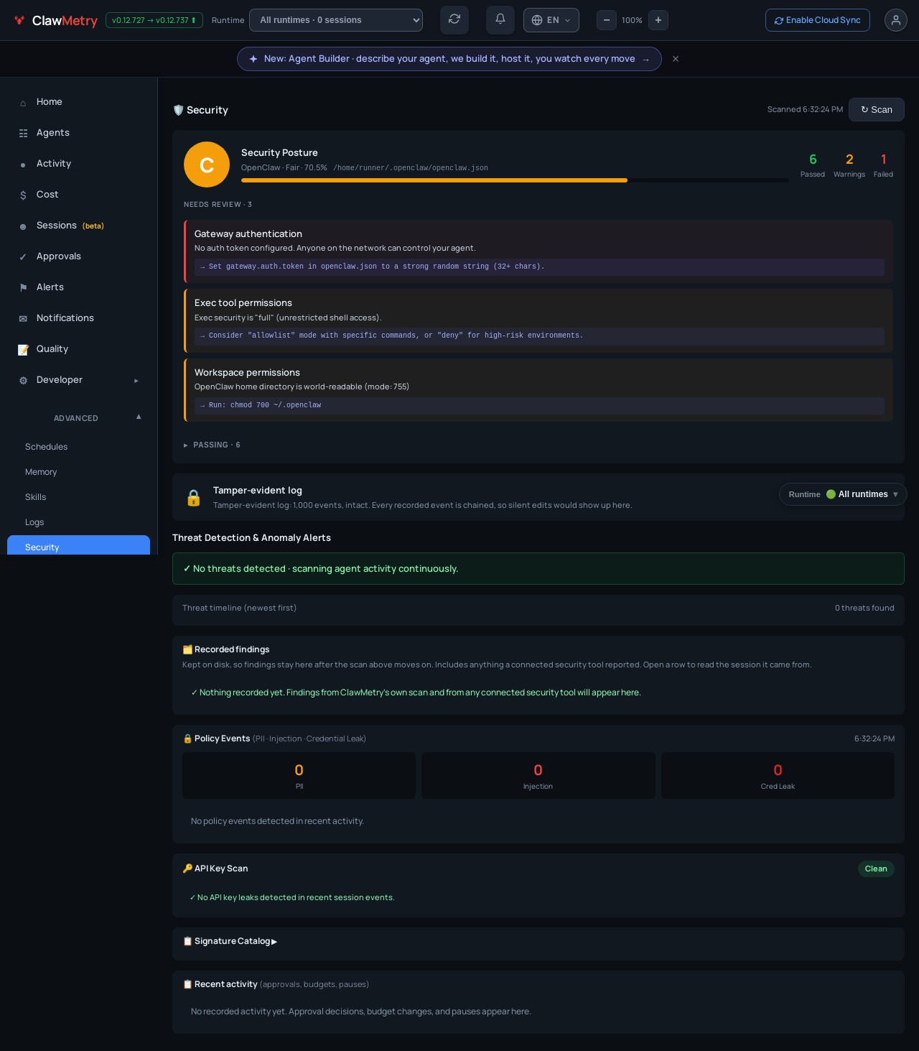Screen dimensions: 919x1051
Task: Click the Policy Events lock icon
Action: coord(187,739)
